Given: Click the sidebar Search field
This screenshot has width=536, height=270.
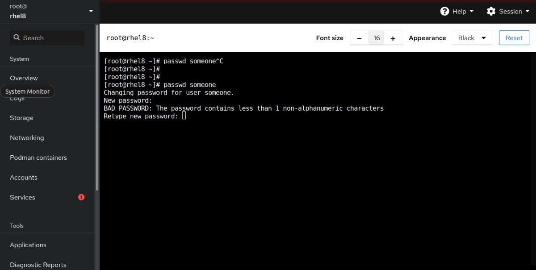Looking at the screenshot, I should coord(47,38).
